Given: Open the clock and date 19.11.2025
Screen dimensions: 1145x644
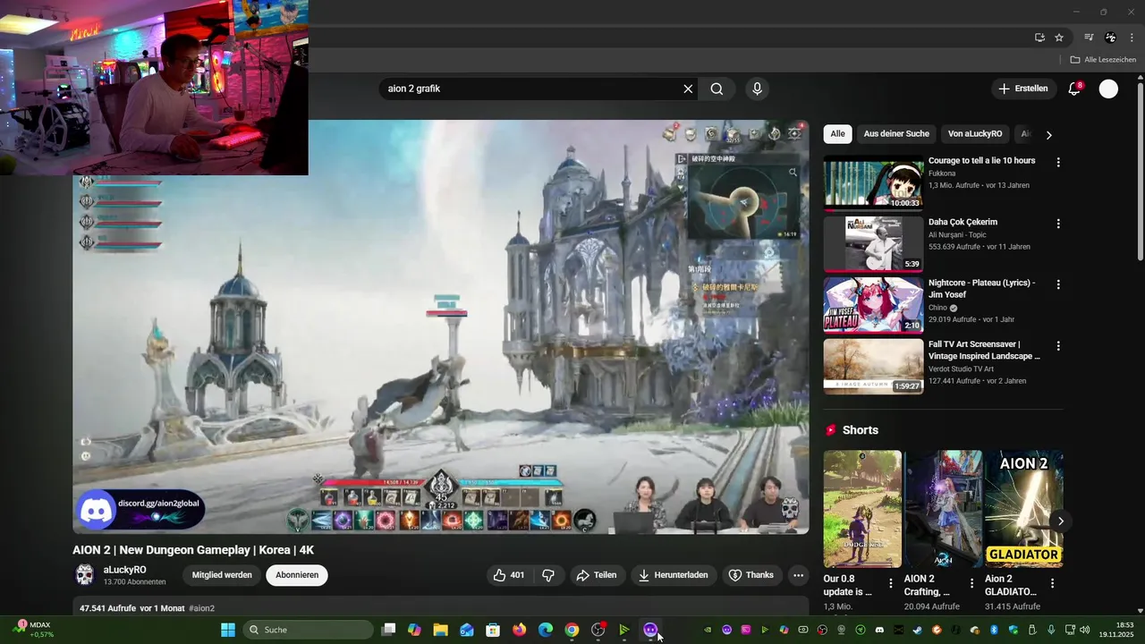Looking at the screenshot, I should point(1116,630).
